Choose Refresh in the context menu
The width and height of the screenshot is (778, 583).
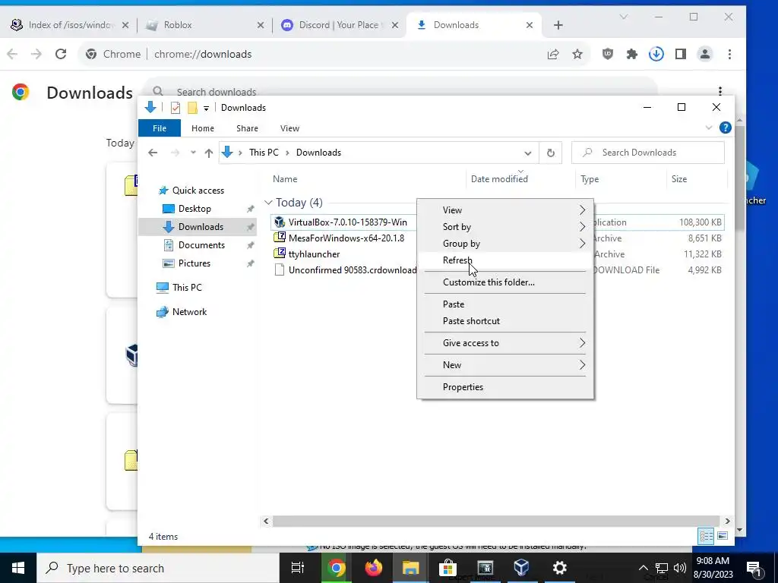(505, 261)
